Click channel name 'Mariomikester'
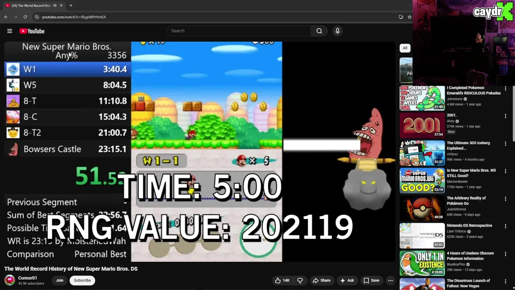The width and height of the screenshot is (515, 290). coord(458,182)
